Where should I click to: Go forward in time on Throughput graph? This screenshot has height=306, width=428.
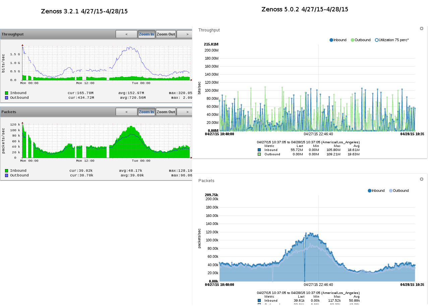point(185,34)
